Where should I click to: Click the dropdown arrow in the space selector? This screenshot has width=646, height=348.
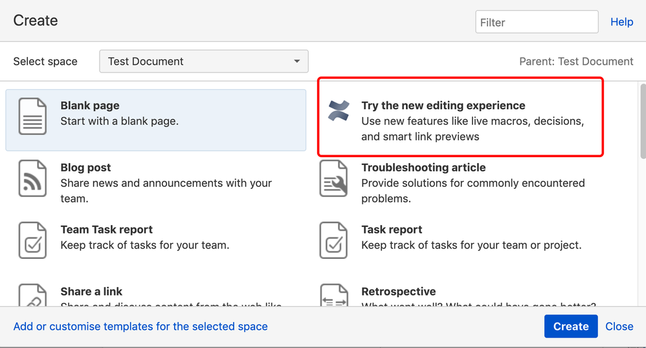click(x=296, y=61)
